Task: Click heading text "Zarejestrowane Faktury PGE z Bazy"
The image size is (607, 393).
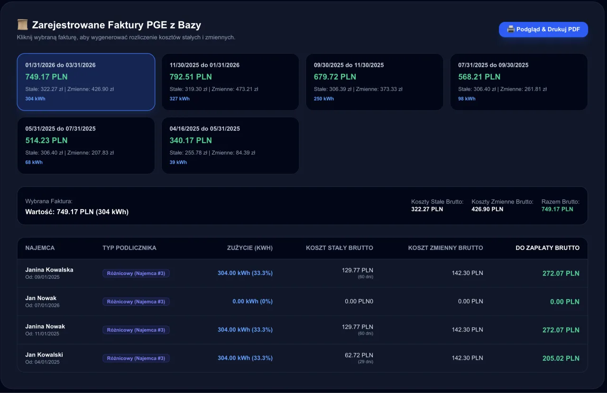Action: coord(117,25)
